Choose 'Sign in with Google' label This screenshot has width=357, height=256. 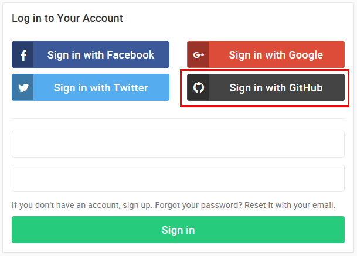[276, 55]
